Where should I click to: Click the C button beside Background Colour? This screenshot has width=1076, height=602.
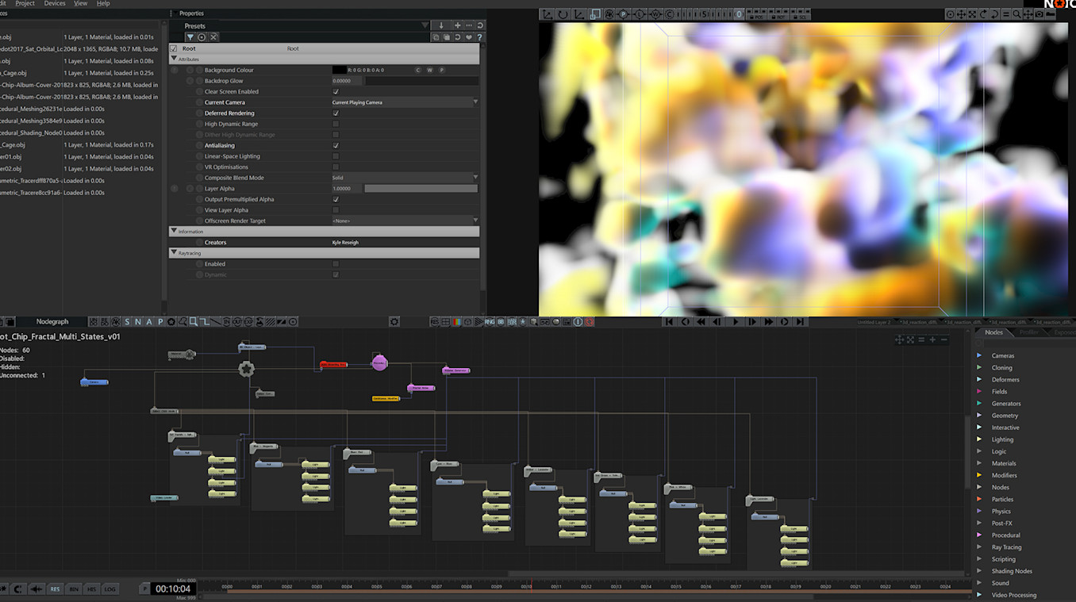pyautogui.click(x=418, y=71)
